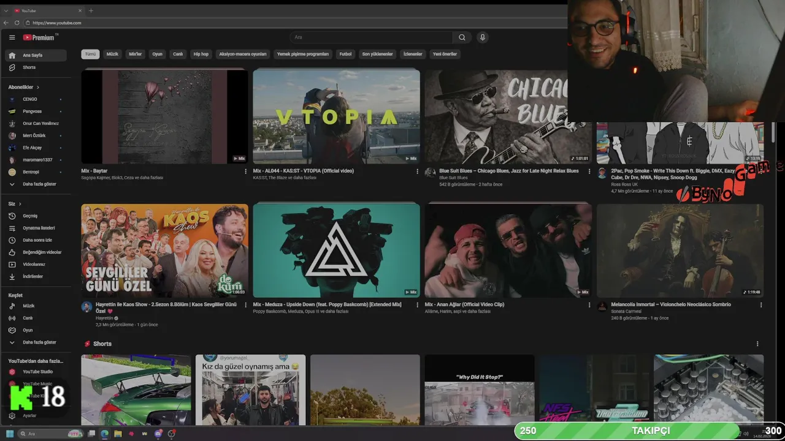This screenshot has width=785, height=441.
Task: Open Windows Start menu
Action: 10,434
